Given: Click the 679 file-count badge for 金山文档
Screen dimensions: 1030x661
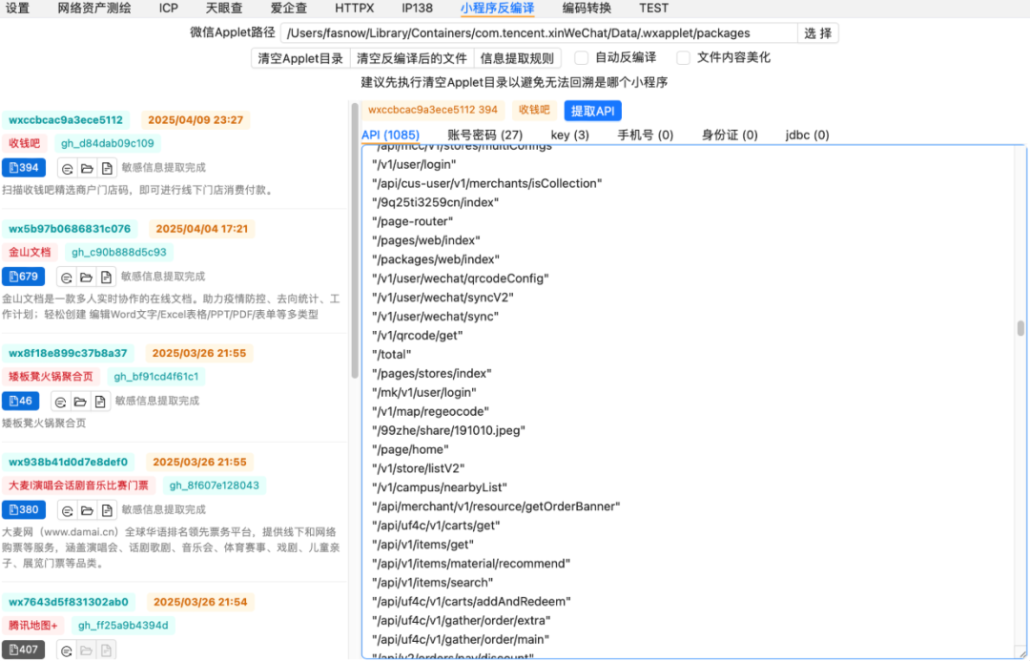Looking at the screenshot, I should pos(23,277).
